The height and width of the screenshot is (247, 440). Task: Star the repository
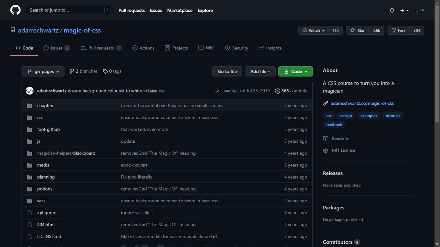[357, 30]
